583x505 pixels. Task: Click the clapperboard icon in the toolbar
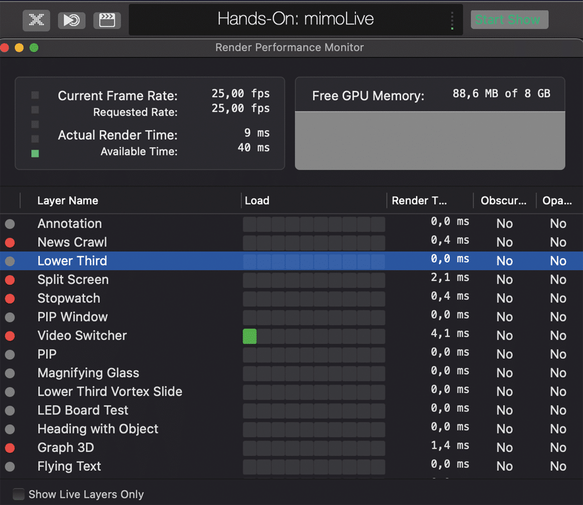click(107, 20)
